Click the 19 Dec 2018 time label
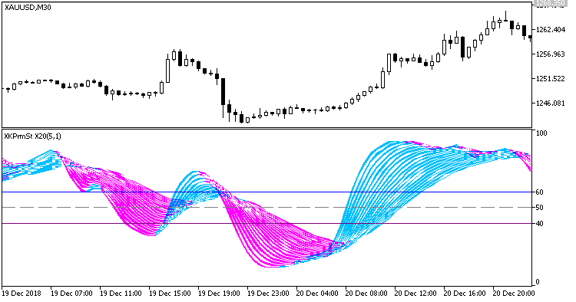This screenshot has width=576, height=302. tap(22, 294)
